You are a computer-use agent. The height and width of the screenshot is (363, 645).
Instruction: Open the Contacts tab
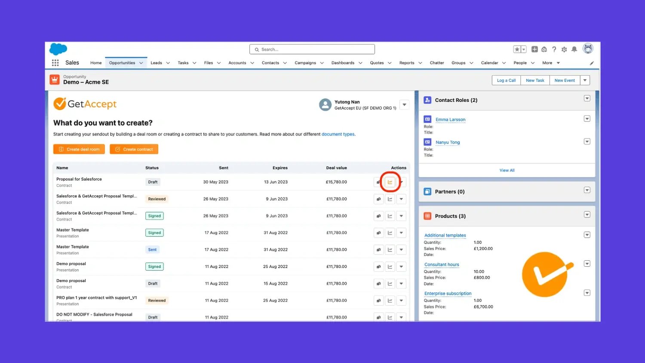(x=270, y=63)
